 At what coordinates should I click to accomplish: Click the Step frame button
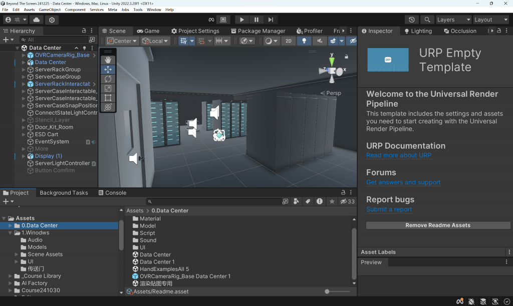point(271,20)
